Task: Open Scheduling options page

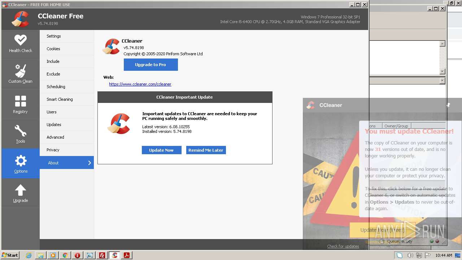Action: [x=67, y=87]
